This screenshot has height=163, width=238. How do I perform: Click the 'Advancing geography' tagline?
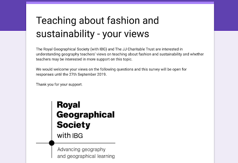[x=81, y=149]
